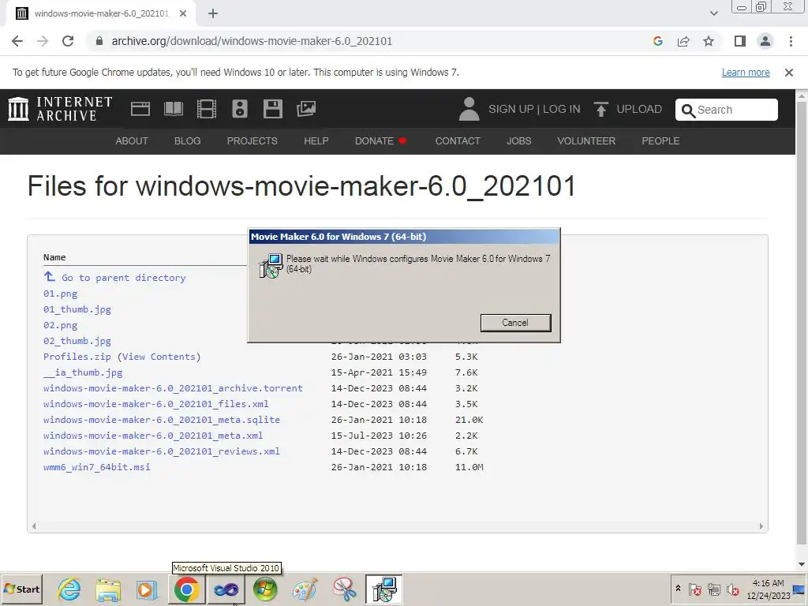Viewport: 808px width, 606px height.
Task: Open the Images icon in Archive header
Action: [306, 109]
